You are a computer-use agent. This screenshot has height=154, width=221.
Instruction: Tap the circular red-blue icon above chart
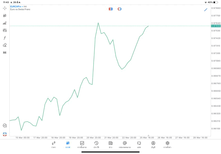click(x=119, y=9)
